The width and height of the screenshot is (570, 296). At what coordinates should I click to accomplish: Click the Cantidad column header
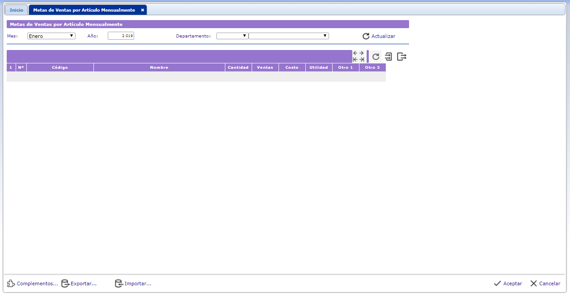(x=238, y=67)
